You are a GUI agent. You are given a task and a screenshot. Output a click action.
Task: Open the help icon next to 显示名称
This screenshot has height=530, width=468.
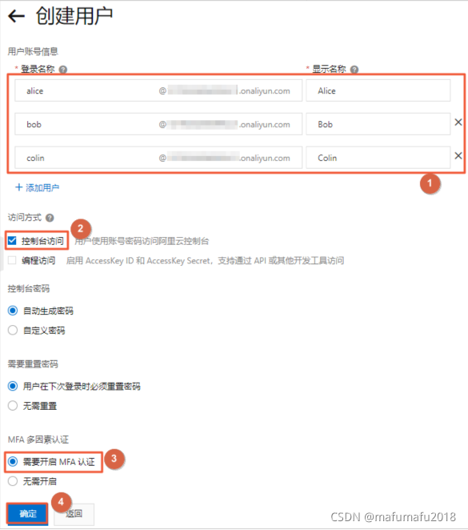(354, 70)
